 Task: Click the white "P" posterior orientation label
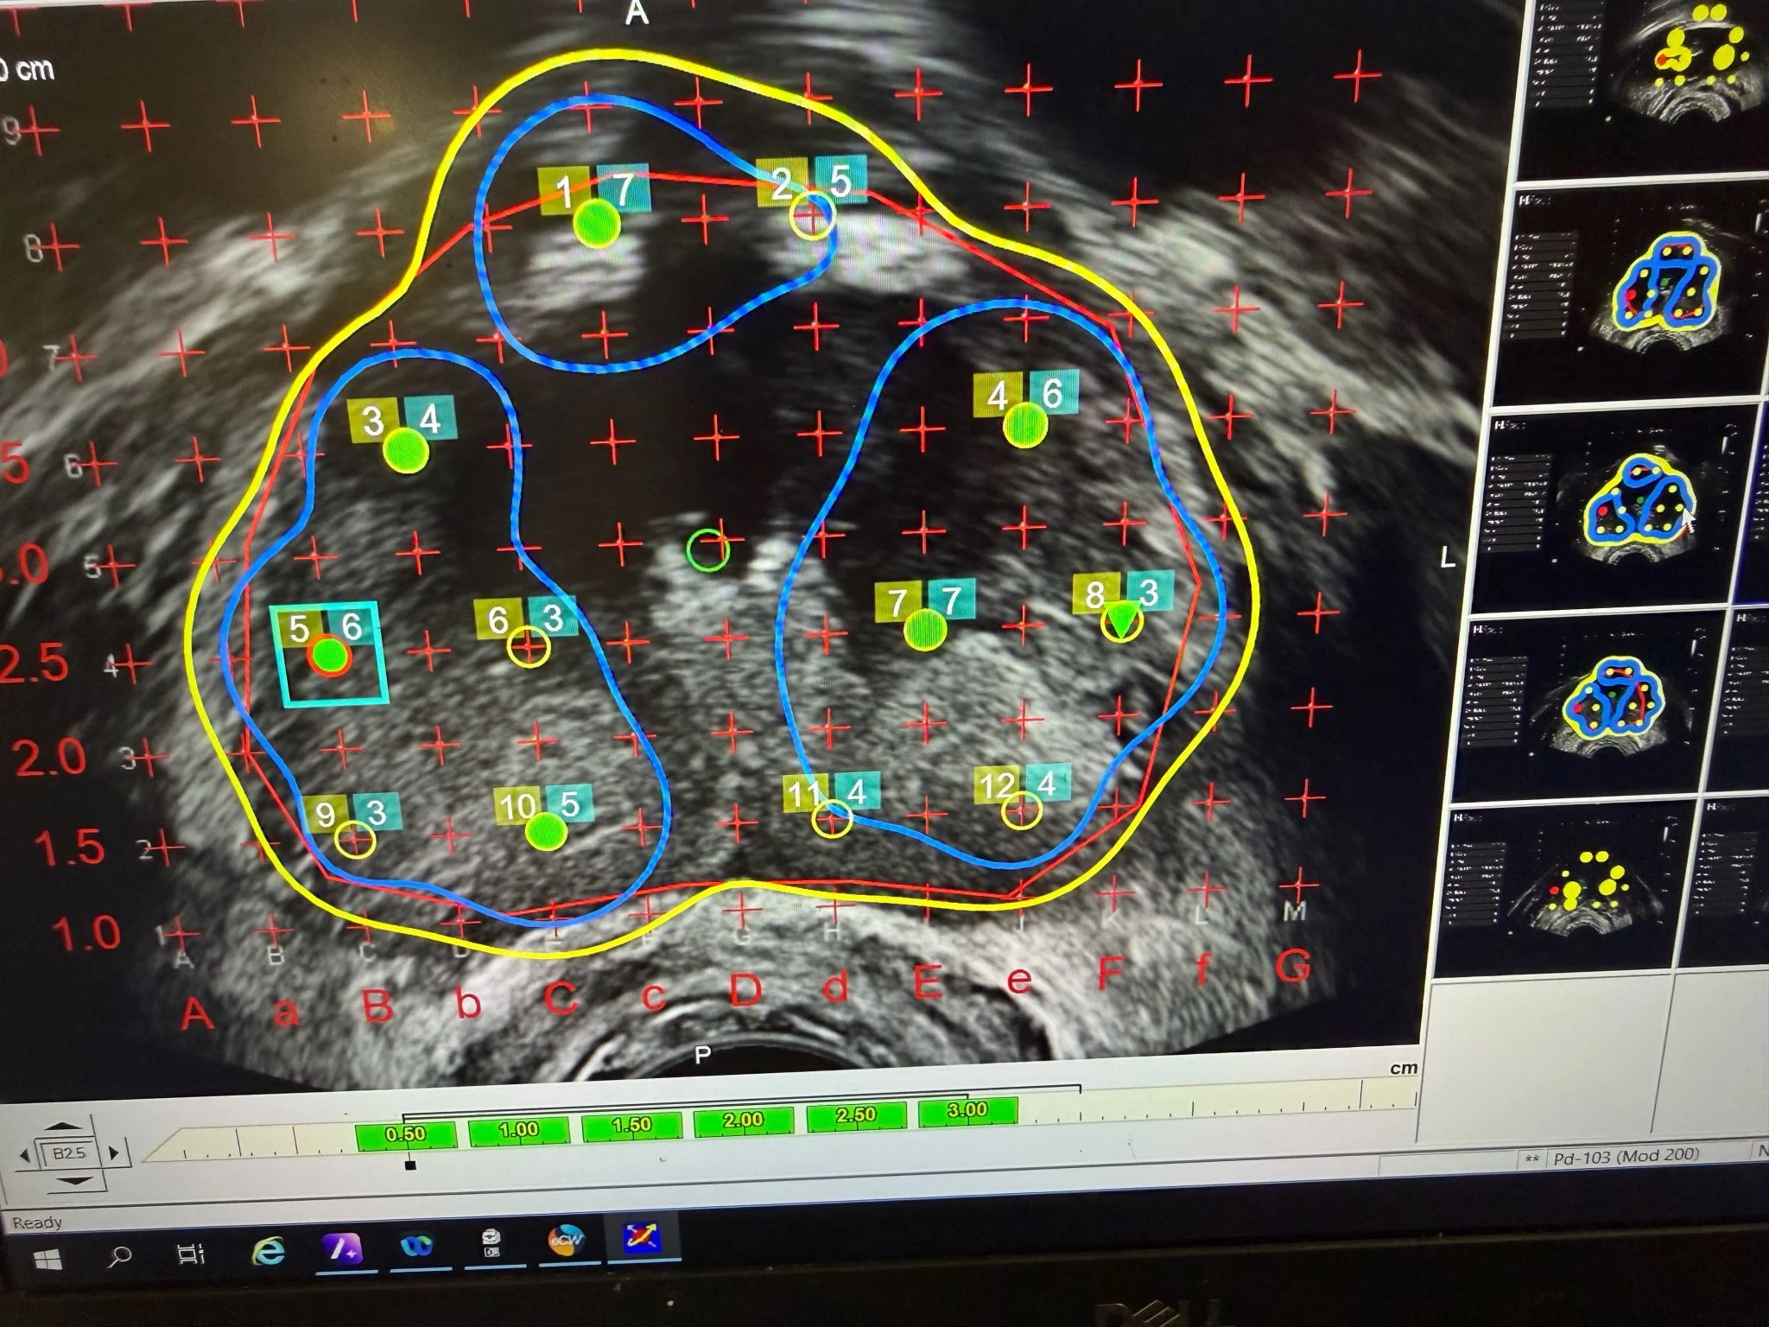point(704,1055)
